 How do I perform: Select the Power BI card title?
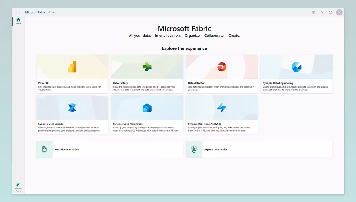[x=43, y=83]
